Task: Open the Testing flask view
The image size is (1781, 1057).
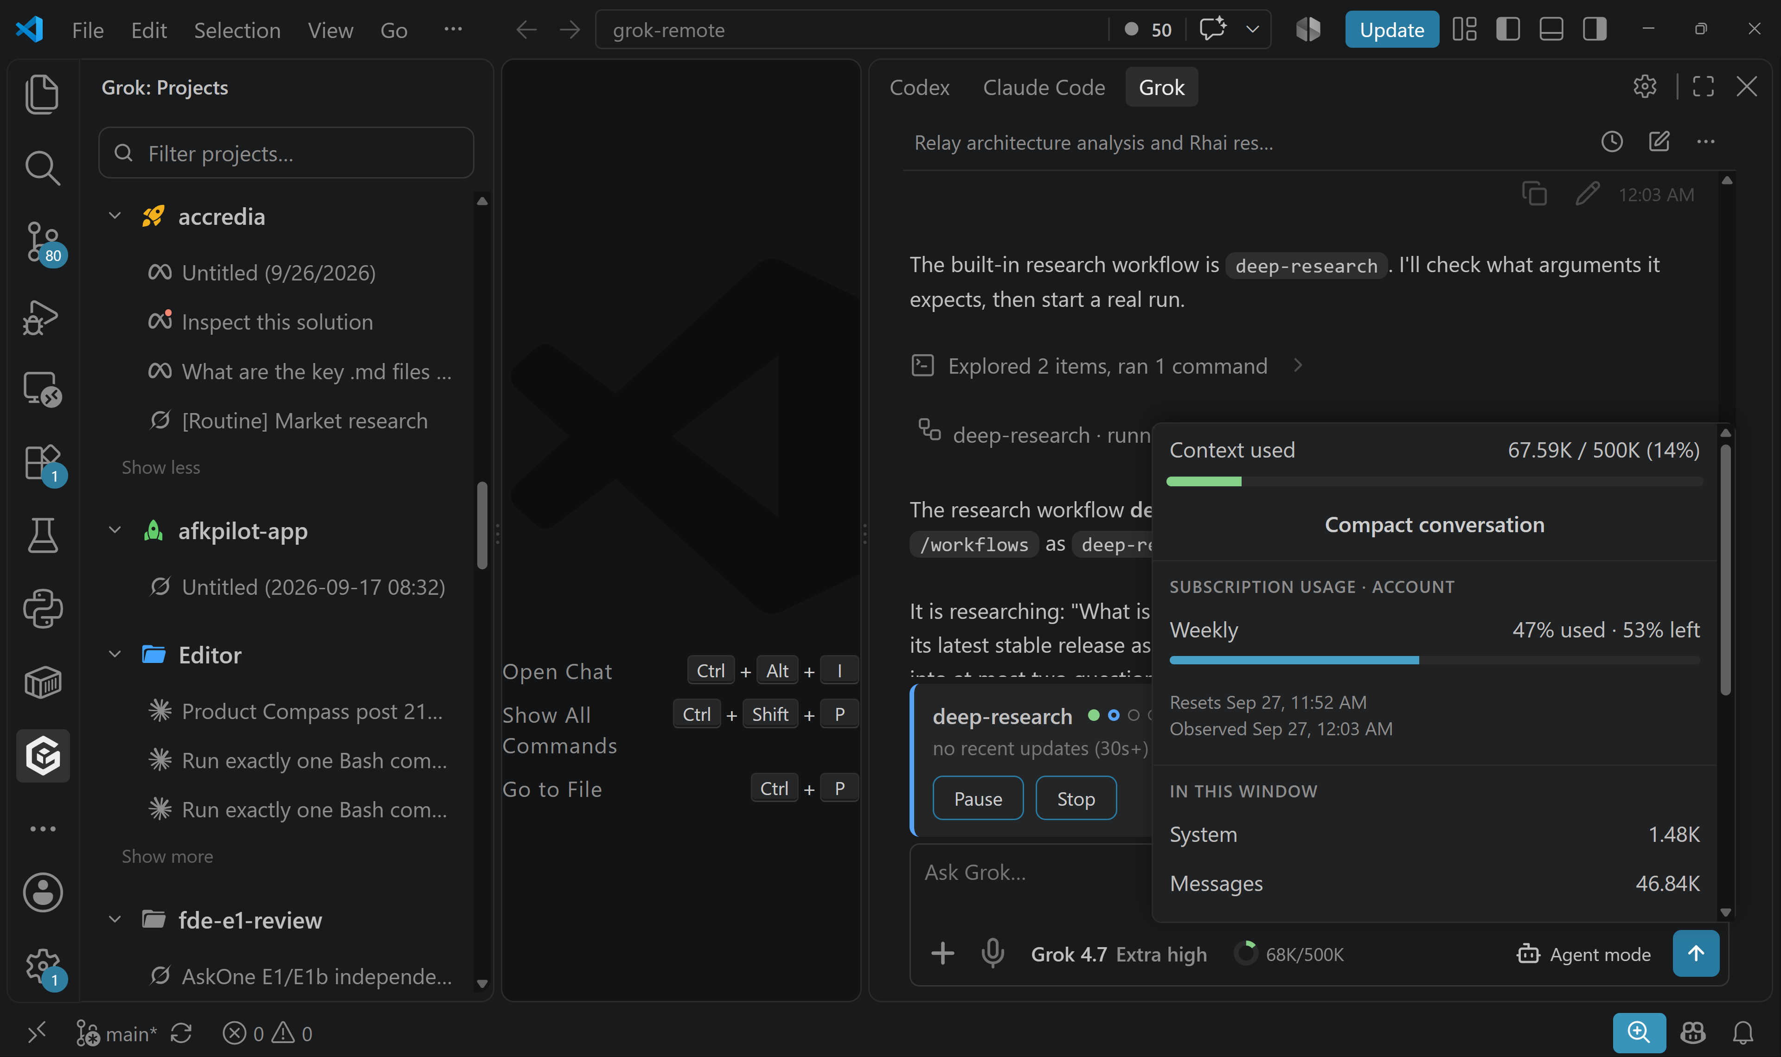Action: coord(43,535)
